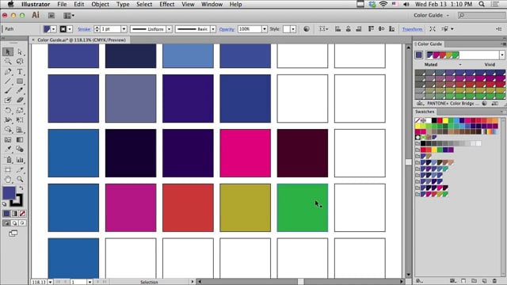The image size is (507, 285).
Task: Click the Transform link
Action: (412, 29)
